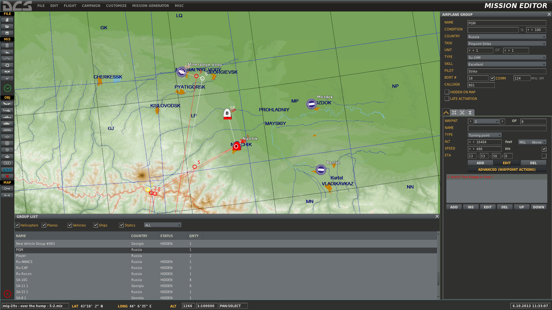Select the helicopter group placement tool
552x310 pixels.
[7, 110]
